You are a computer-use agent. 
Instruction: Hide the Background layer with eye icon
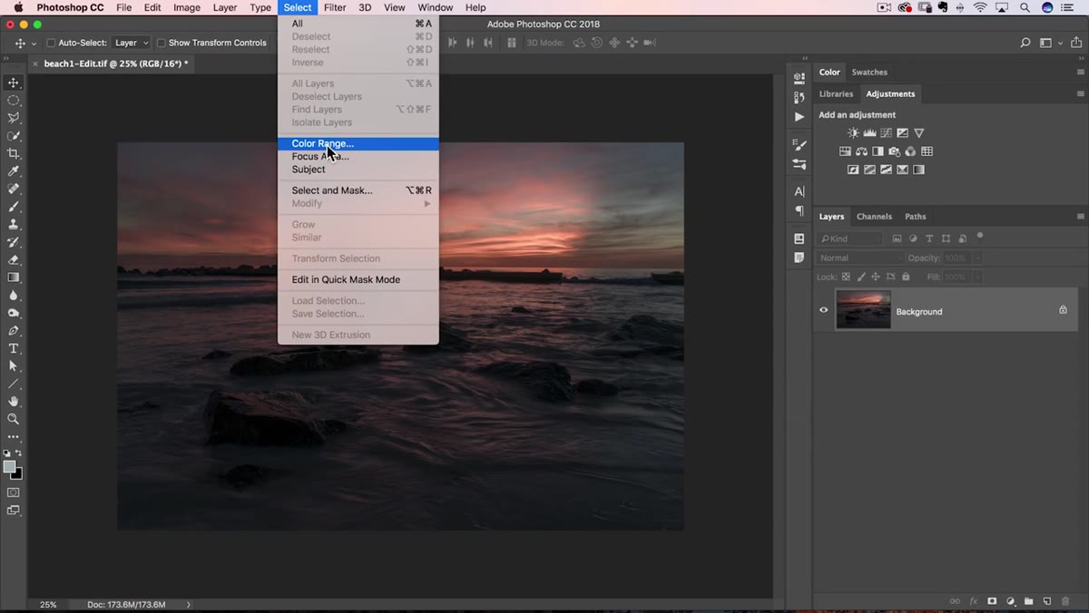point(824,310)
